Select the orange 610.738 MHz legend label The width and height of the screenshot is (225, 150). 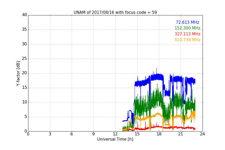click(187, 40)
